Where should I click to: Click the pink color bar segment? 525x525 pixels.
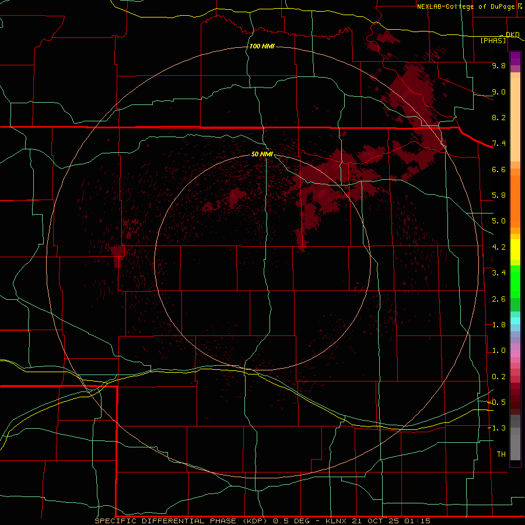coord(515,353)
